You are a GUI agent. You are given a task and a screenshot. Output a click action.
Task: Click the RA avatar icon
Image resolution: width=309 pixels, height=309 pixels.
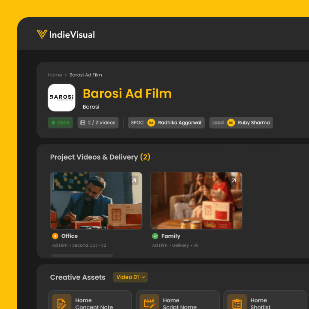151,123
